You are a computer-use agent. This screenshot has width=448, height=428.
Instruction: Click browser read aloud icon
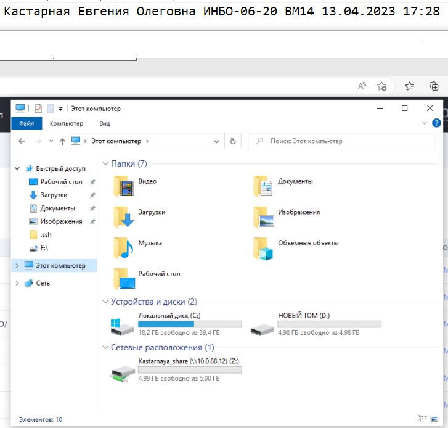tap(362, 86)
